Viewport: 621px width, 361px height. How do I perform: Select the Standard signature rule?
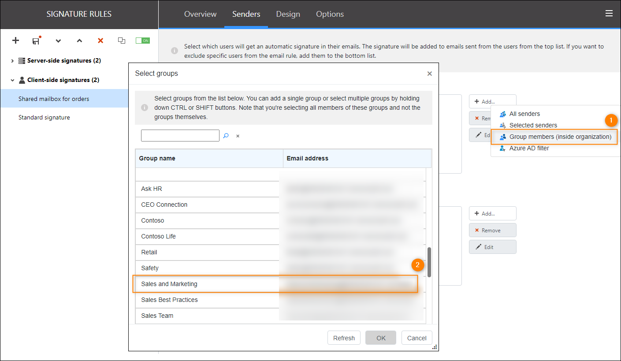pyautogui.click(x=44, y=117)
